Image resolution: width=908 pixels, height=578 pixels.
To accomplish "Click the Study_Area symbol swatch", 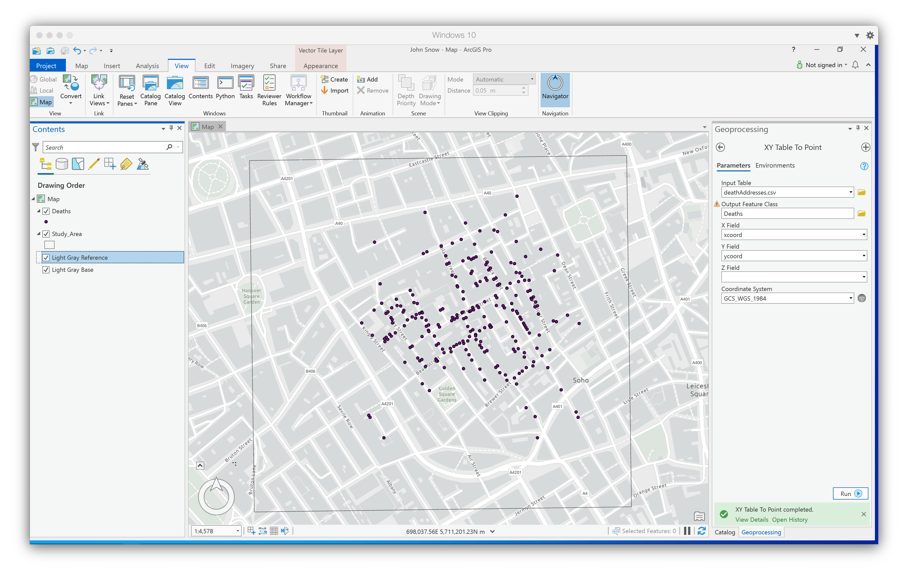I will point(49,245).
